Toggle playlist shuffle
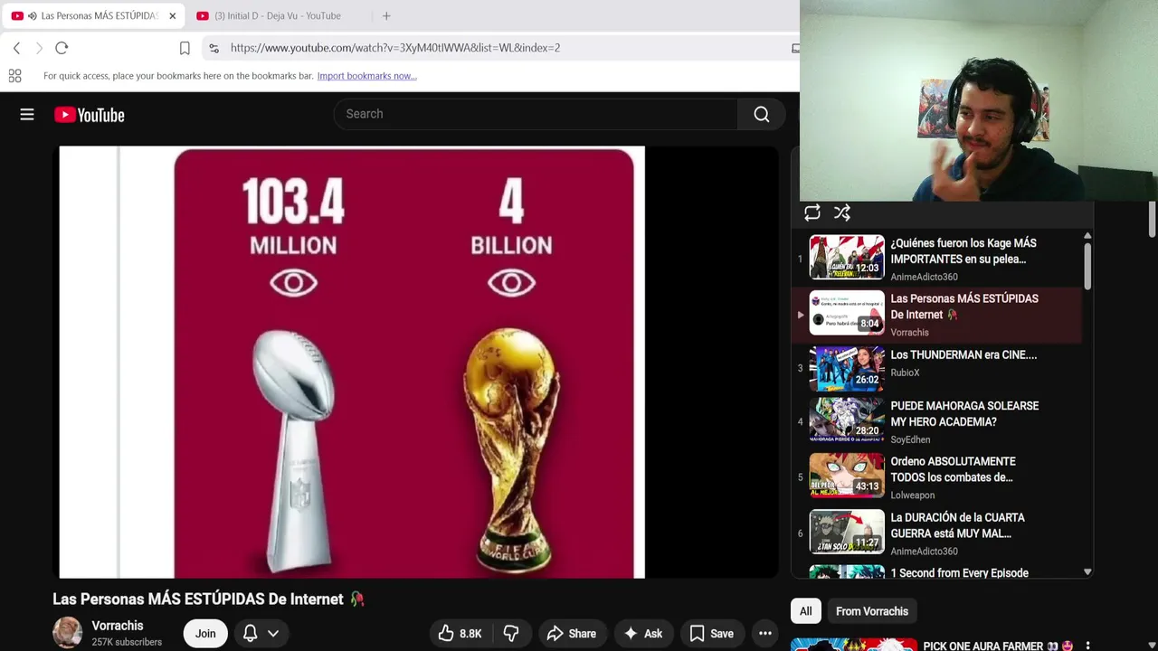This screenshot has width=1158, height=651. [x=842, y=212]
